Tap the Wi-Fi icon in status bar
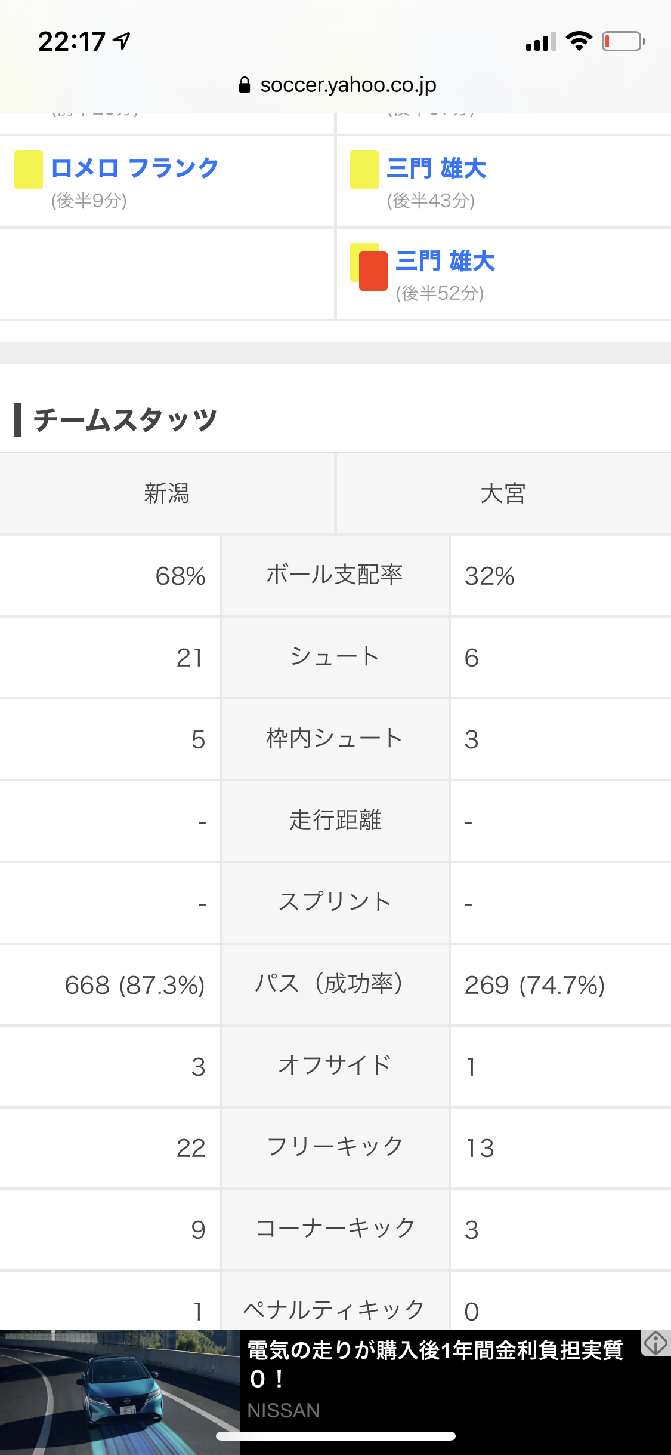The image size is (671, 1455). [579, 41]
